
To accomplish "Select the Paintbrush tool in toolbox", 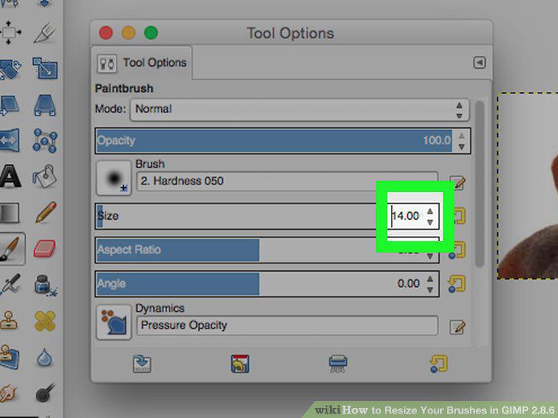I will (11, 249).
